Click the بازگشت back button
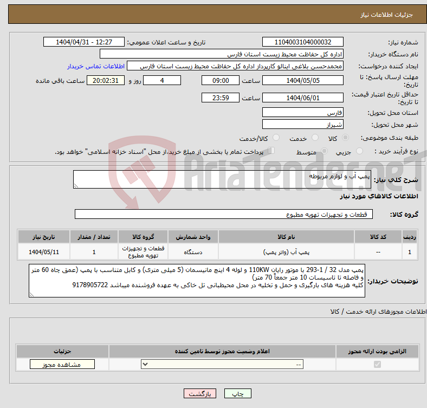The height and width of the screenshot is (408, 427). pos(200,394)
